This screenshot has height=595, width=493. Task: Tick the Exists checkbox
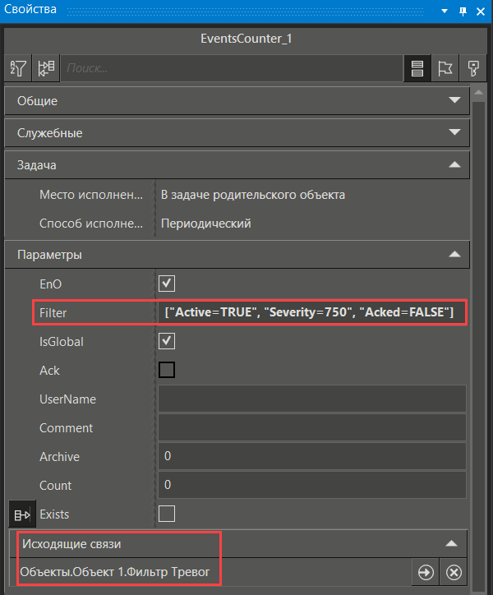click(167, 514)
